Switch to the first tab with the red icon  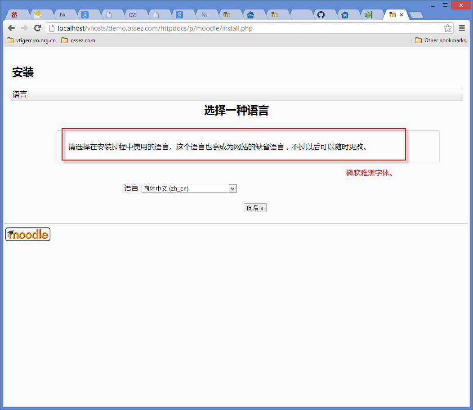tap(14, 15)
